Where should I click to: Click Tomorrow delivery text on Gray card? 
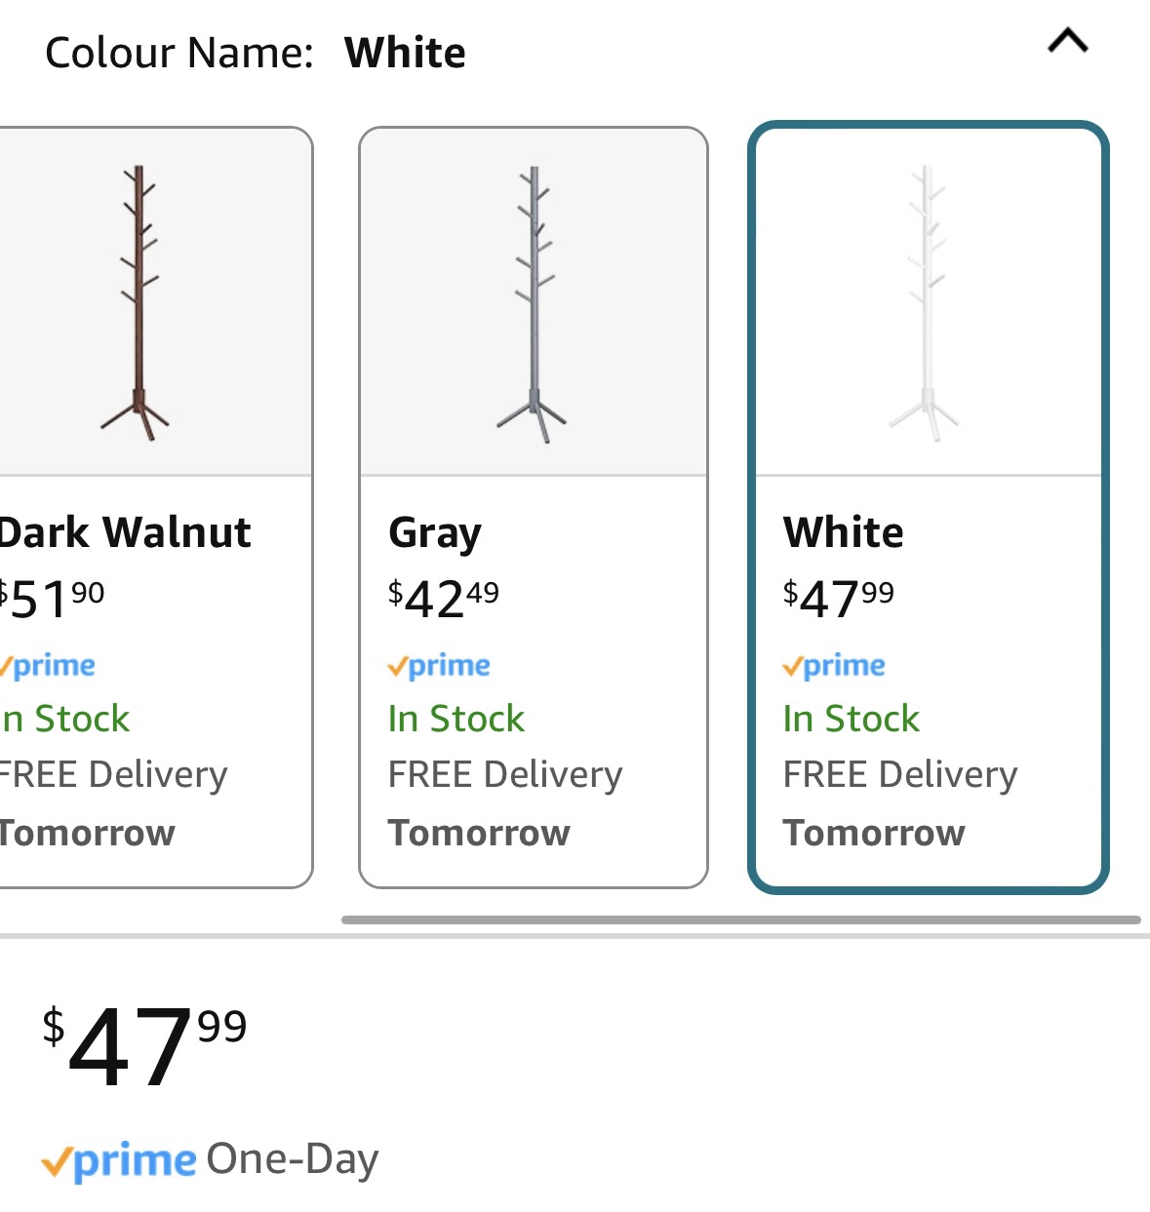click(x=479, y=833)
